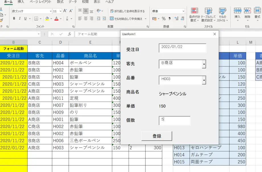Open the font size dropdown
Screen dimensions: 262x172
[61, 11]
